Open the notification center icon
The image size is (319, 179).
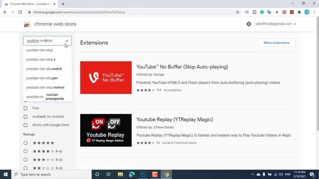click(x=313, y=175)
